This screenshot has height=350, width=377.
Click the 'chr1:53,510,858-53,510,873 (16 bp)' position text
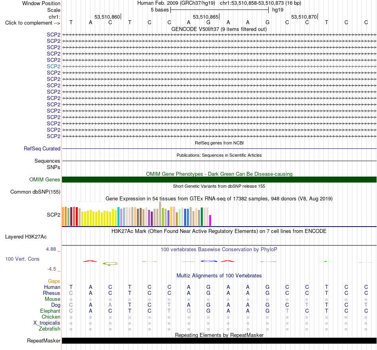[x=260, y=3]
